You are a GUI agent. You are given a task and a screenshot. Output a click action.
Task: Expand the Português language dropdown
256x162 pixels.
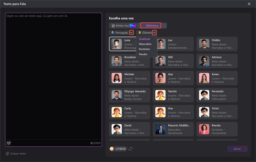(131, 33)
